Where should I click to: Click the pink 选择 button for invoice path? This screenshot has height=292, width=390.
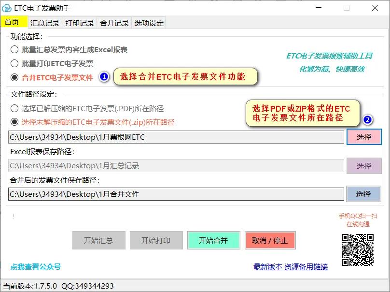click(364, 137)
